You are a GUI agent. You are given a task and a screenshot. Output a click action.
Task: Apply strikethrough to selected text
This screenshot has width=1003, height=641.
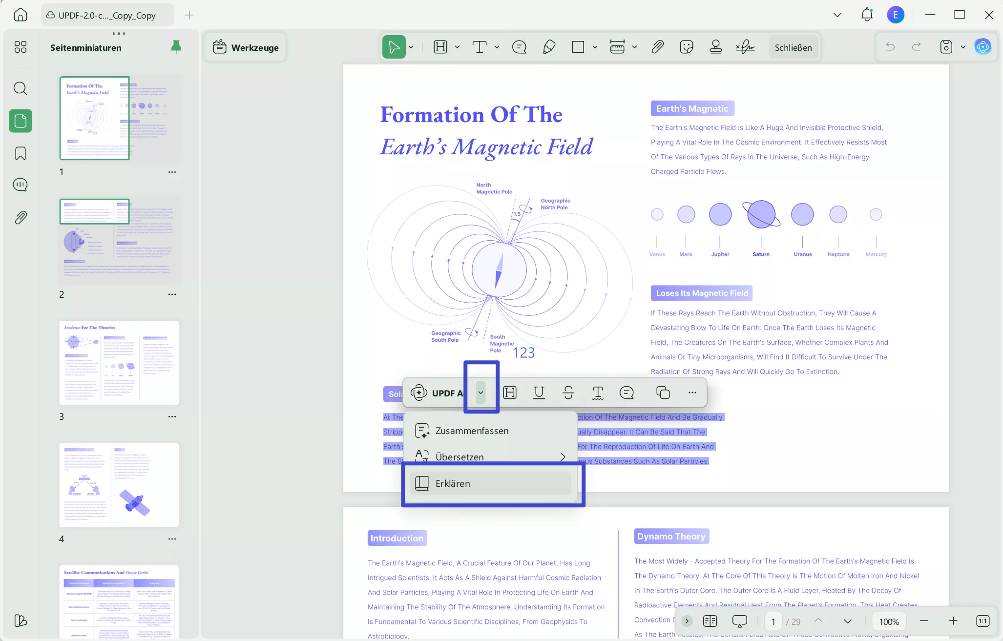568,393
